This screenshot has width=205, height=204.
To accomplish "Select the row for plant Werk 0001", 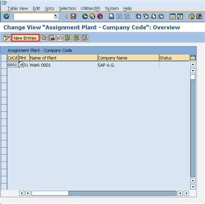I will click(4, 65).
